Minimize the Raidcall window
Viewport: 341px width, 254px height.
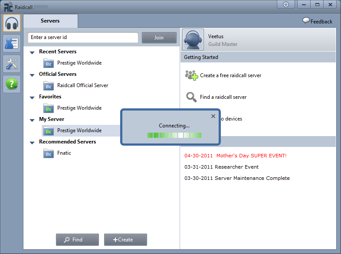304,4
